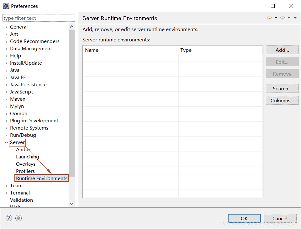Select Launching under Server

point(28,157)
